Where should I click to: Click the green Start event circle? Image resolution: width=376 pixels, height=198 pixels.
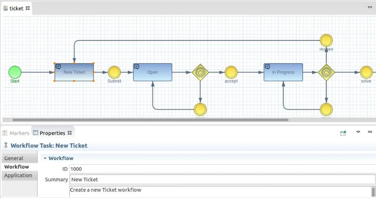tap(14, 72)
